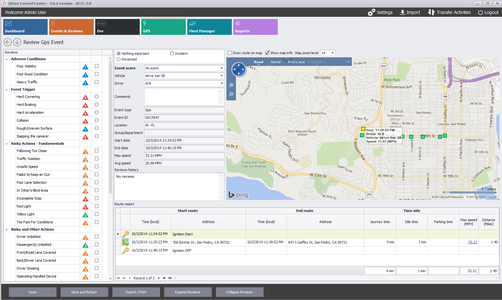Image resolution: width=502 pixels, height=300 pixels.
Task: Check the Poor Visibility checkbox
Action: (97, 66)
